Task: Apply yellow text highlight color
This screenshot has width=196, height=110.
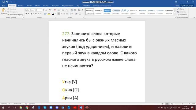Action: (49, 14)
